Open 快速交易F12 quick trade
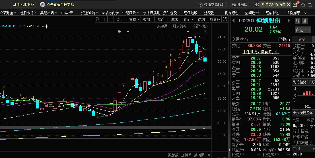Viewport: 315px width, 158px height. click(211, 5)
